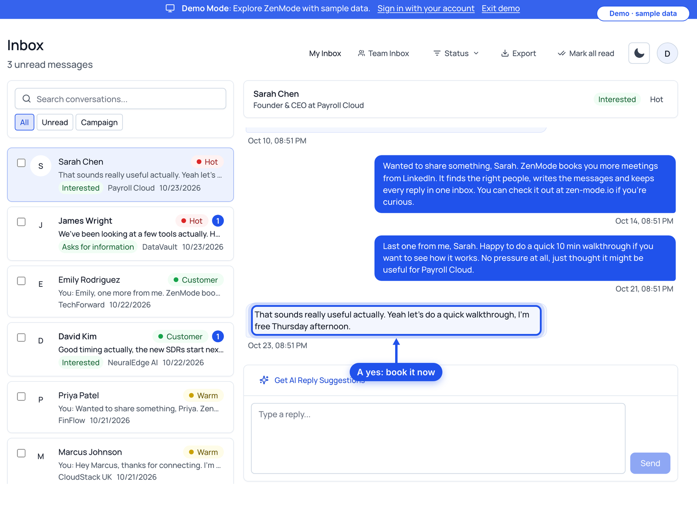Exit the demo mode
Viewport: 697px width, 511px height.
click(x=501, y=8)
